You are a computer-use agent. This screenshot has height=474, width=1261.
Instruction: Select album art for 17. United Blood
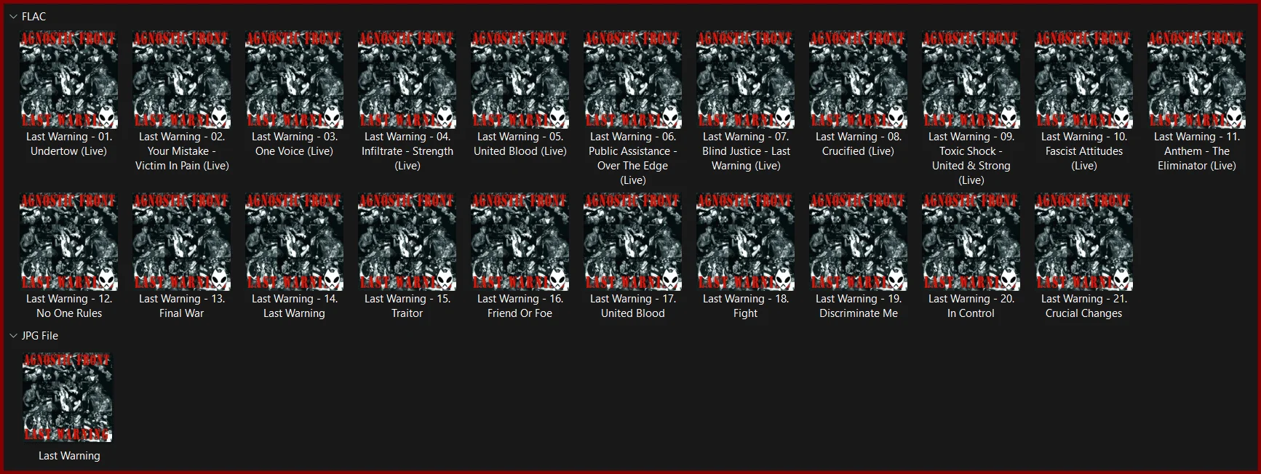(633, 241)
